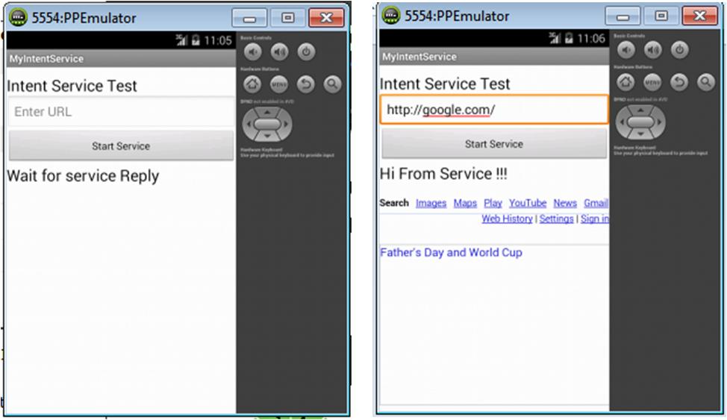Click DPAD down arrow in right emulator

[x=640, y=134]
